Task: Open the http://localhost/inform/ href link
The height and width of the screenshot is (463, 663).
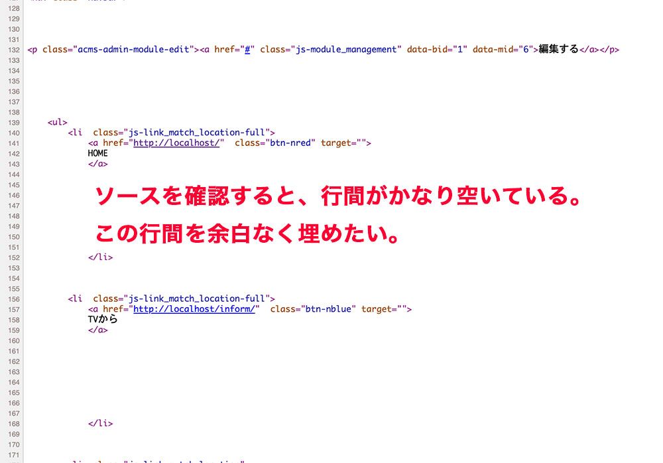Action: coord(194,309)
